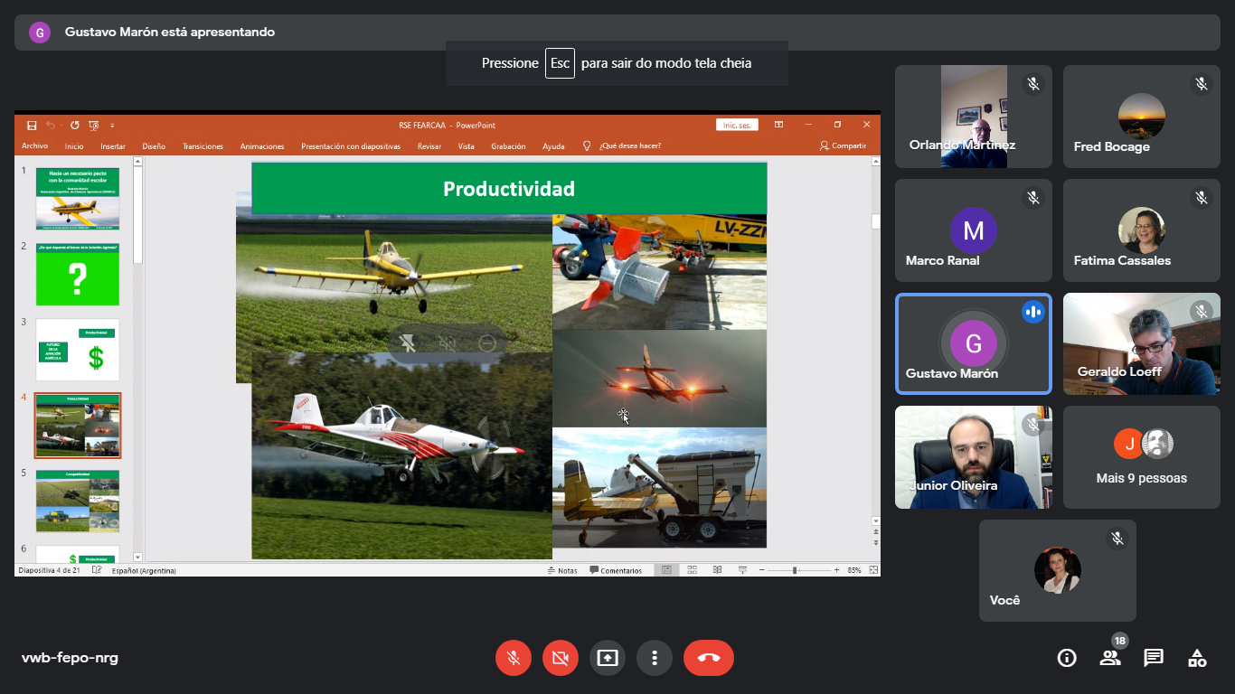The image size is (1235, 694).
Task: Open more options three-dot menu
Action: click(x=655, y=658)
